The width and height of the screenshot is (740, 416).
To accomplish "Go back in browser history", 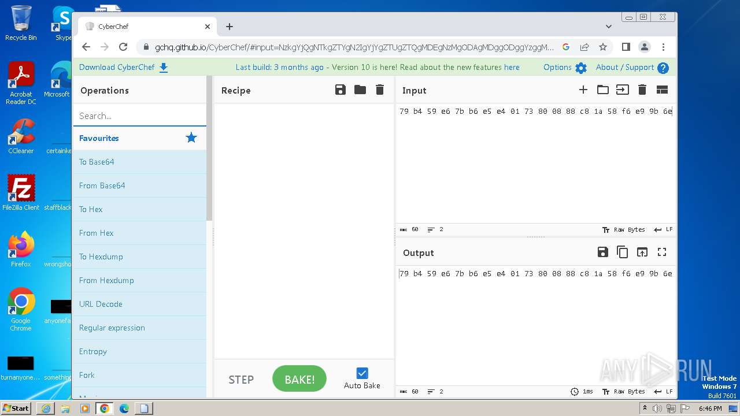I will click(86, 47).
